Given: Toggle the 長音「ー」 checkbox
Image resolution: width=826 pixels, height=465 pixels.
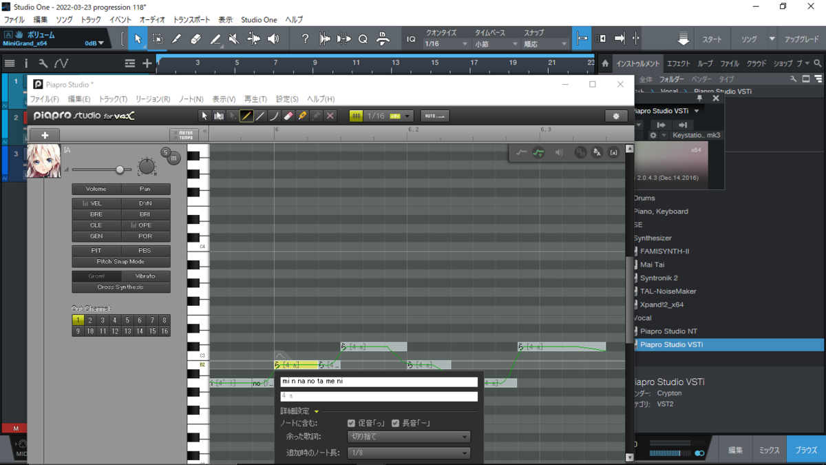Looking at the screenshot, I should click(x=395, y=423).
